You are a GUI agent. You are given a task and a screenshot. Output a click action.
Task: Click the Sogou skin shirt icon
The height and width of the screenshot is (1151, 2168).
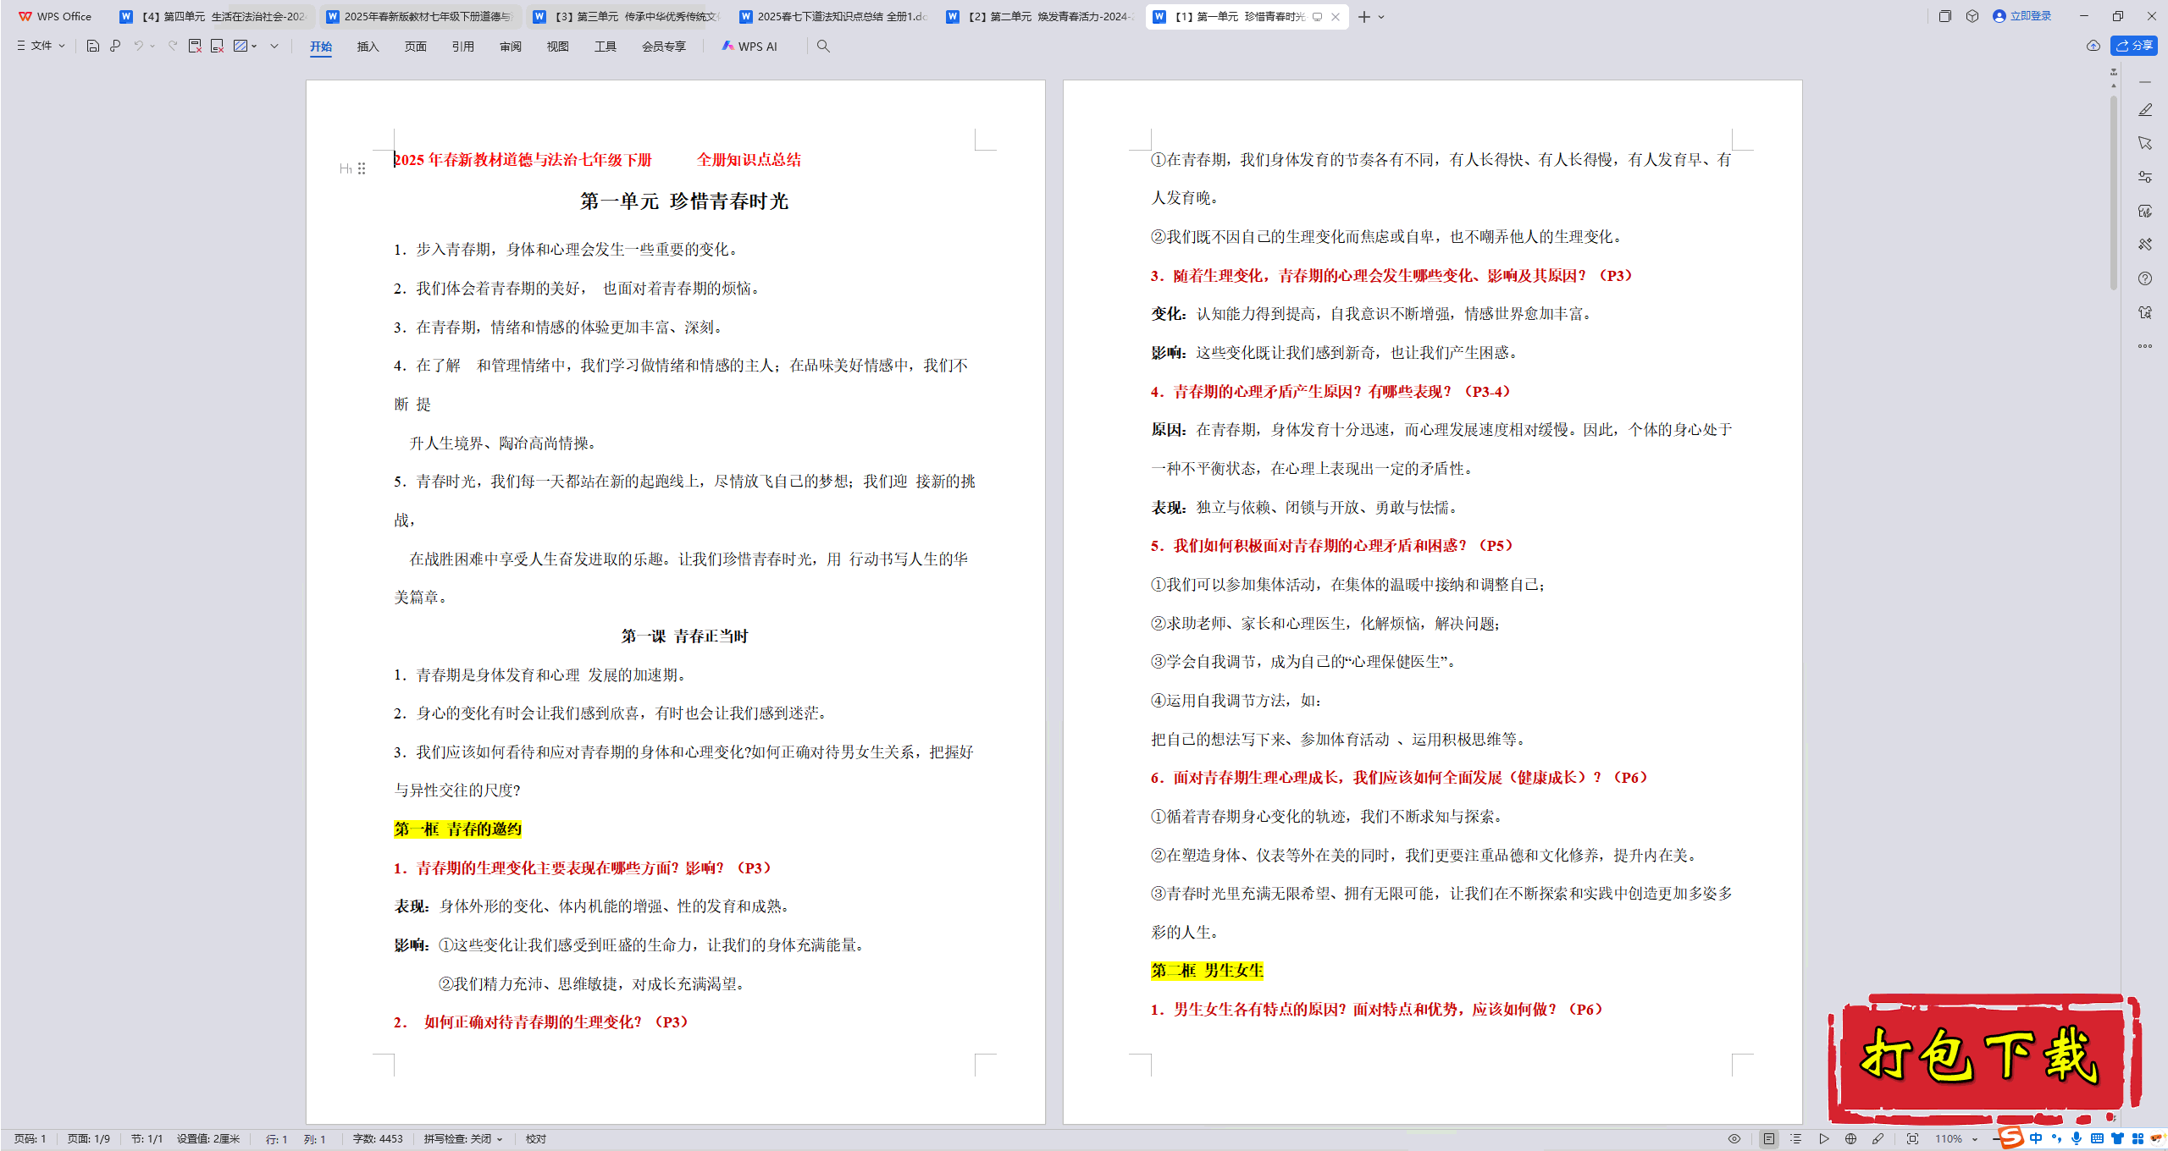(x=2117, y=1139)
